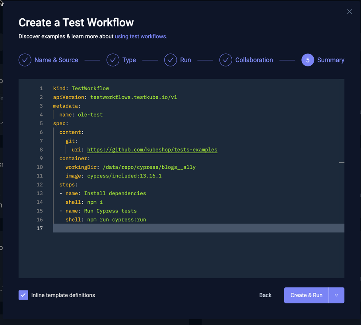
Task: Open the kubeshop tests-examples GitHub link
Action: tap(152, 150)
